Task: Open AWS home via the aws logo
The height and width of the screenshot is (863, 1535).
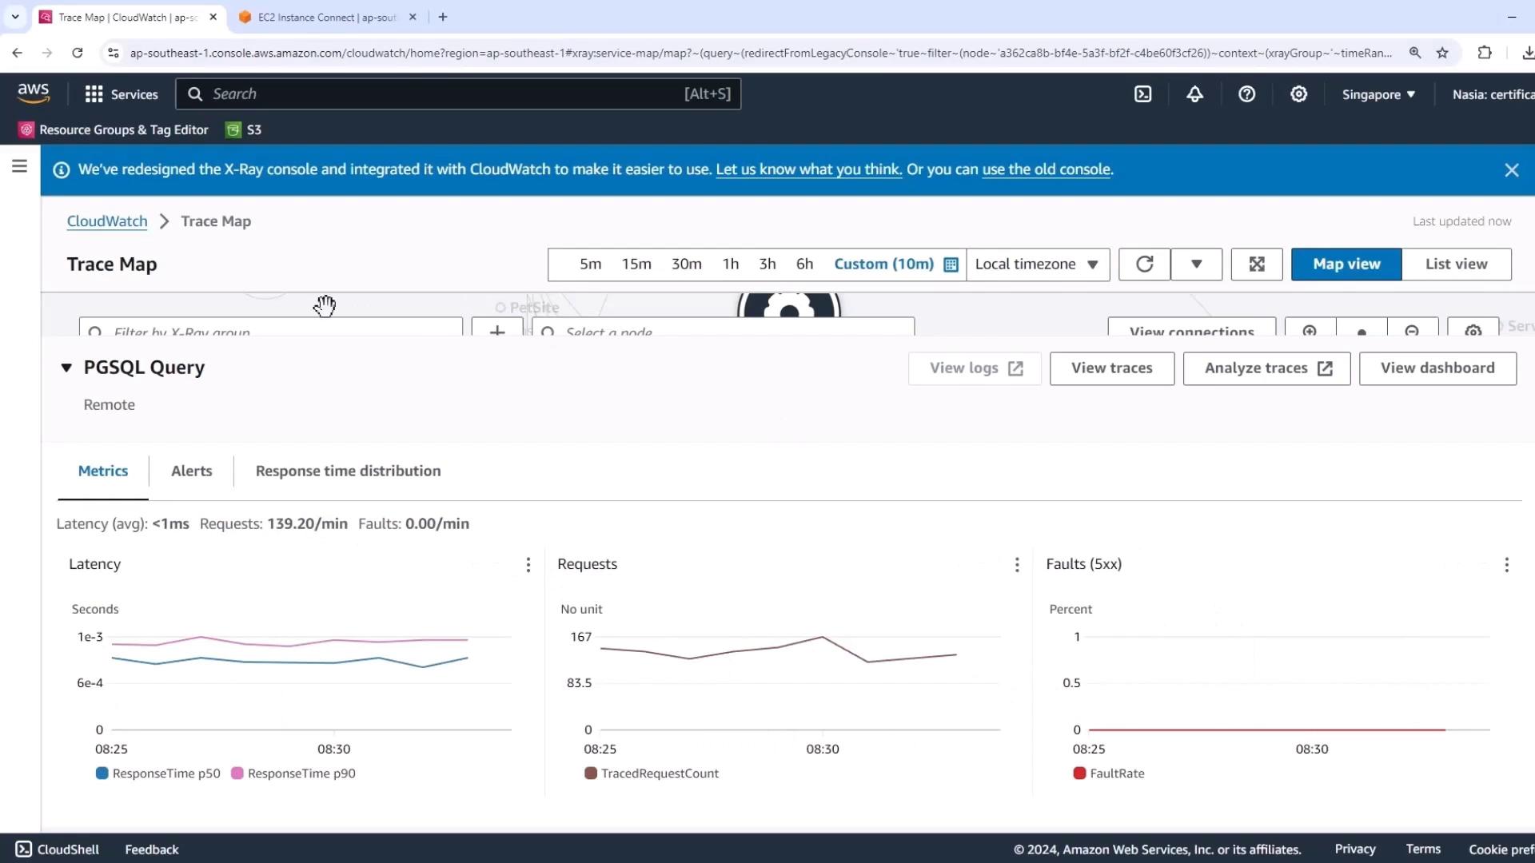Action: point(34,93)
